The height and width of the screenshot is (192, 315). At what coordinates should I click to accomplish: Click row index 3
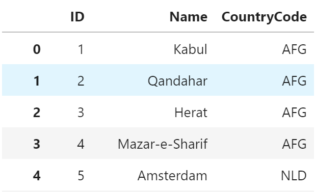click(x=37, y=144)
